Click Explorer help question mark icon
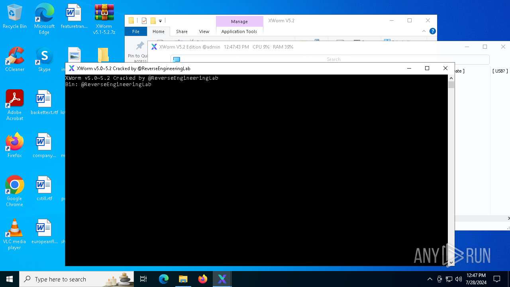This screenshot has height=287, width=510. 433,31
